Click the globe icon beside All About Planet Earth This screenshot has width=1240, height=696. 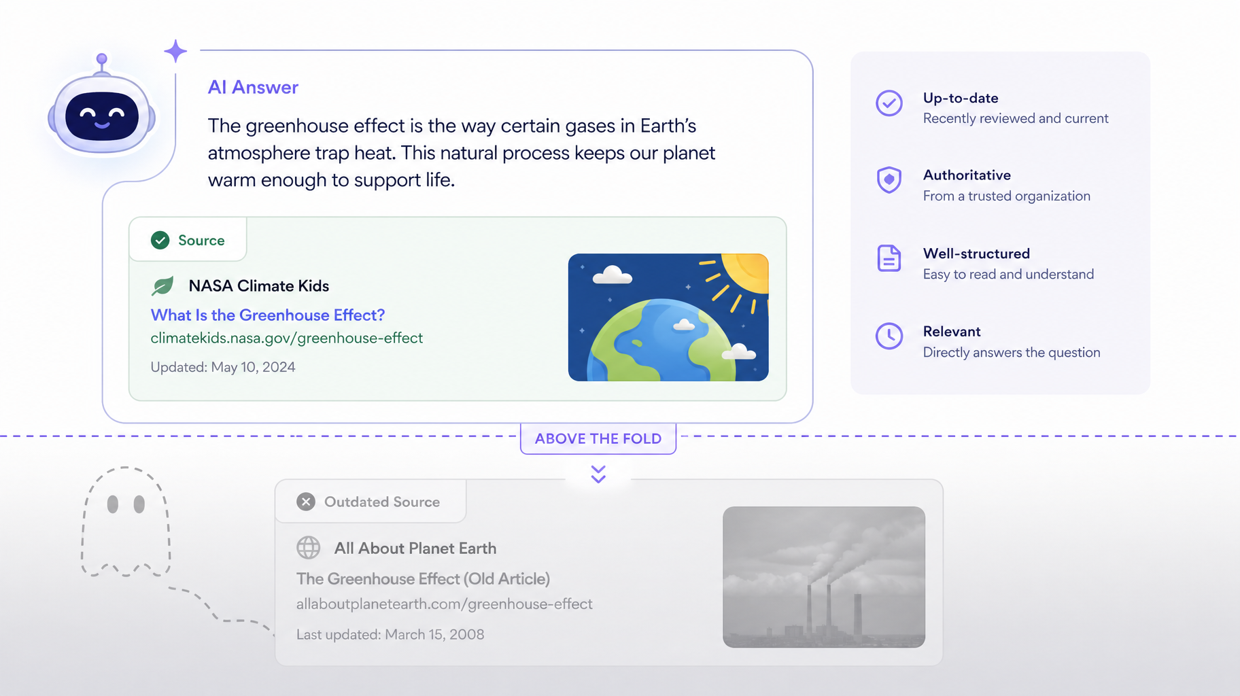pyautogui.click(x=308, y=548)
